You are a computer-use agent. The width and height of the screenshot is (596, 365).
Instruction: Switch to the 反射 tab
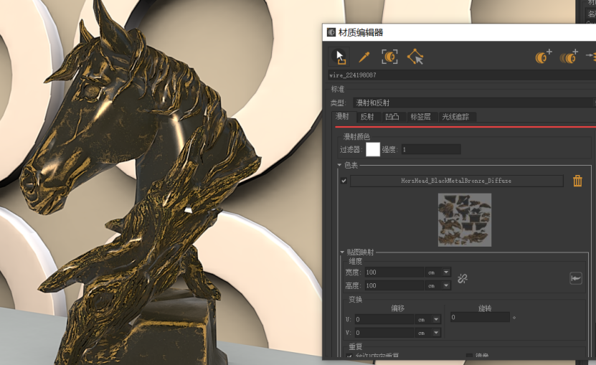point(366,117)
